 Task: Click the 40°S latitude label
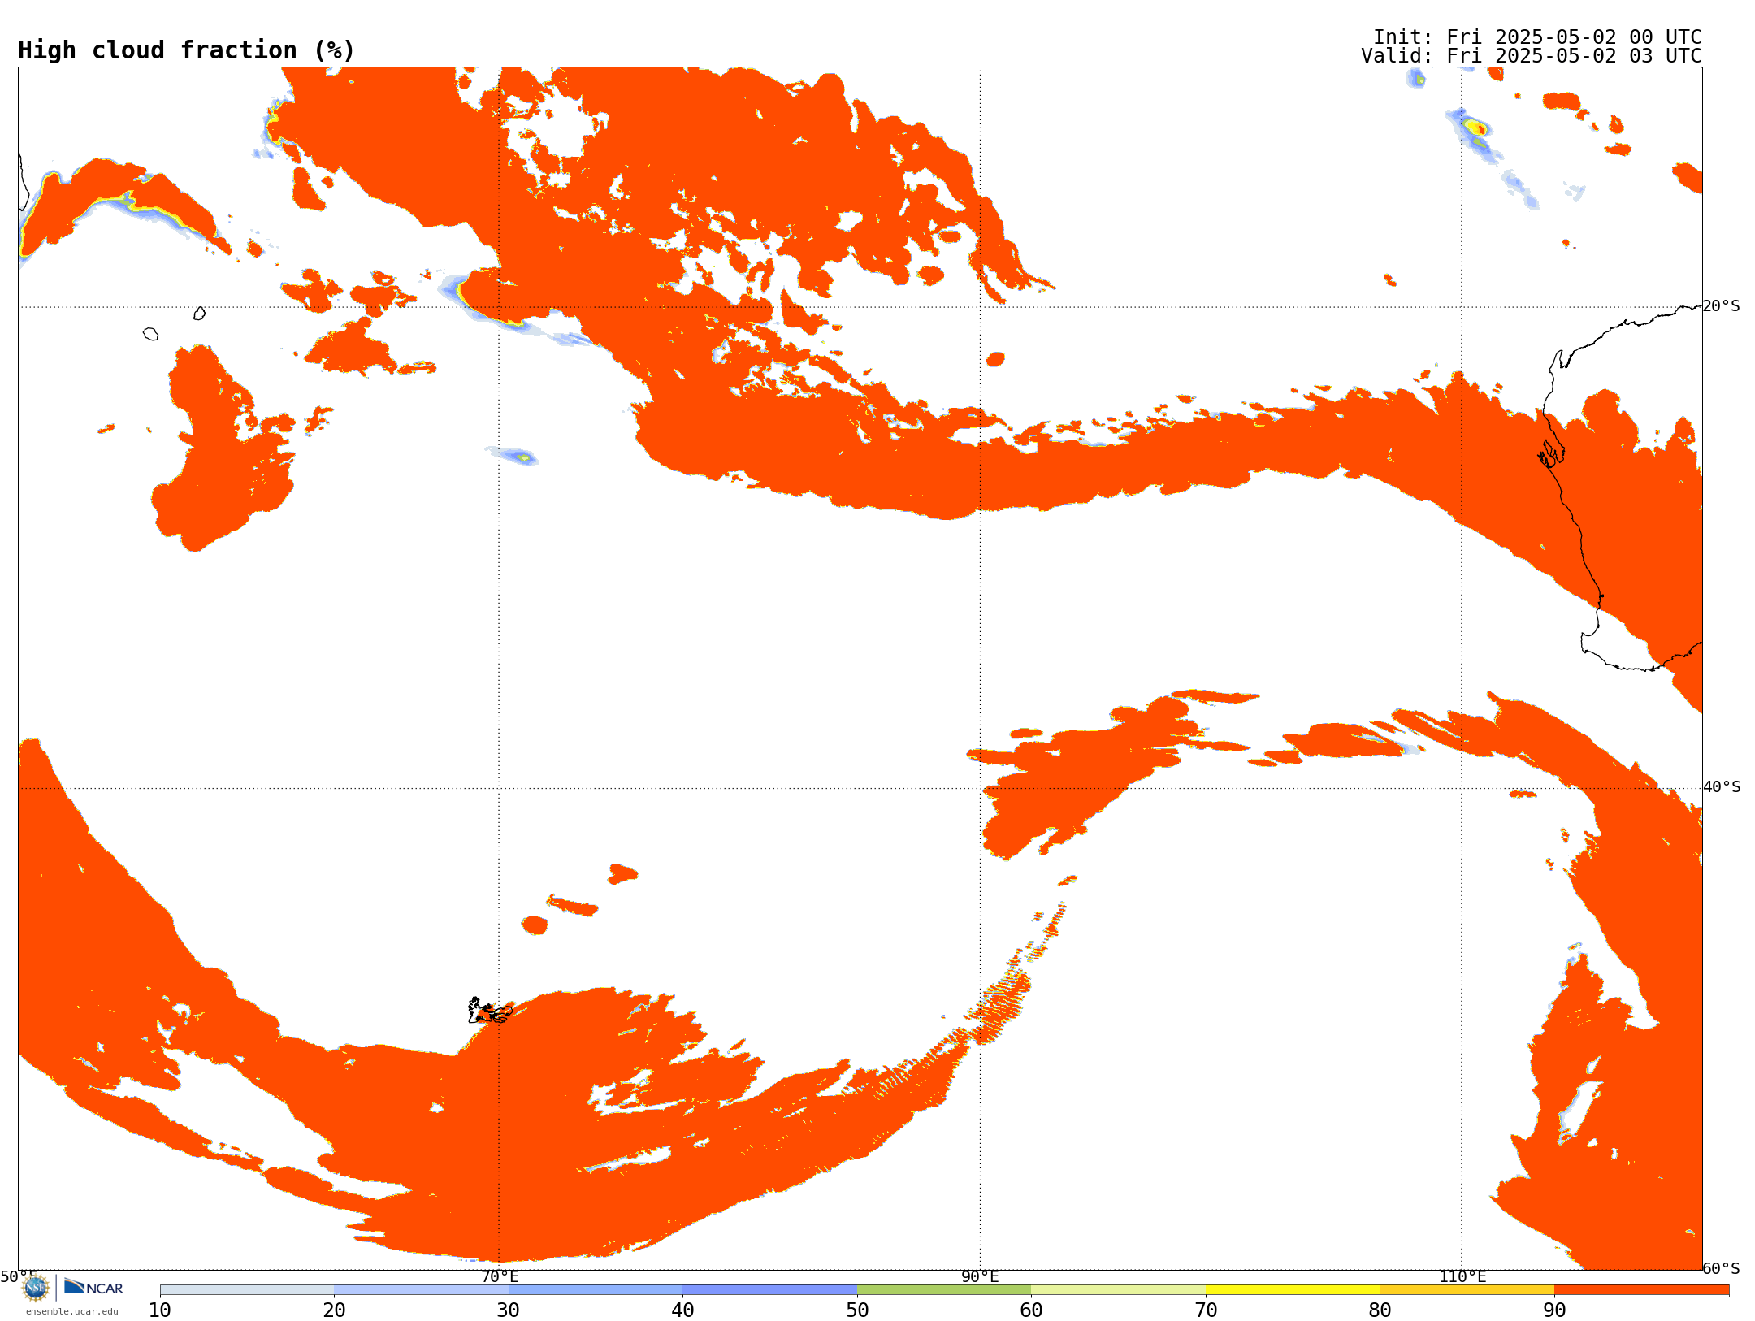(x=1722, y=787)
